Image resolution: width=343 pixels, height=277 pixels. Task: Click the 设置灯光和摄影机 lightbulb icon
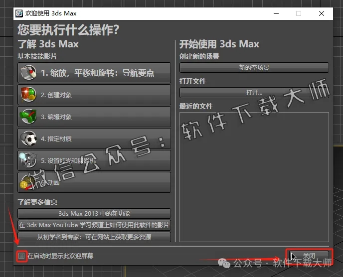[28, 160]
